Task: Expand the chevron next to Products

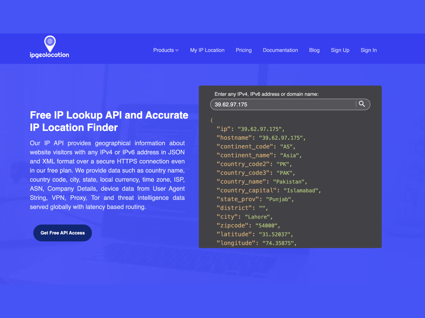Action: tap(177, 50)
